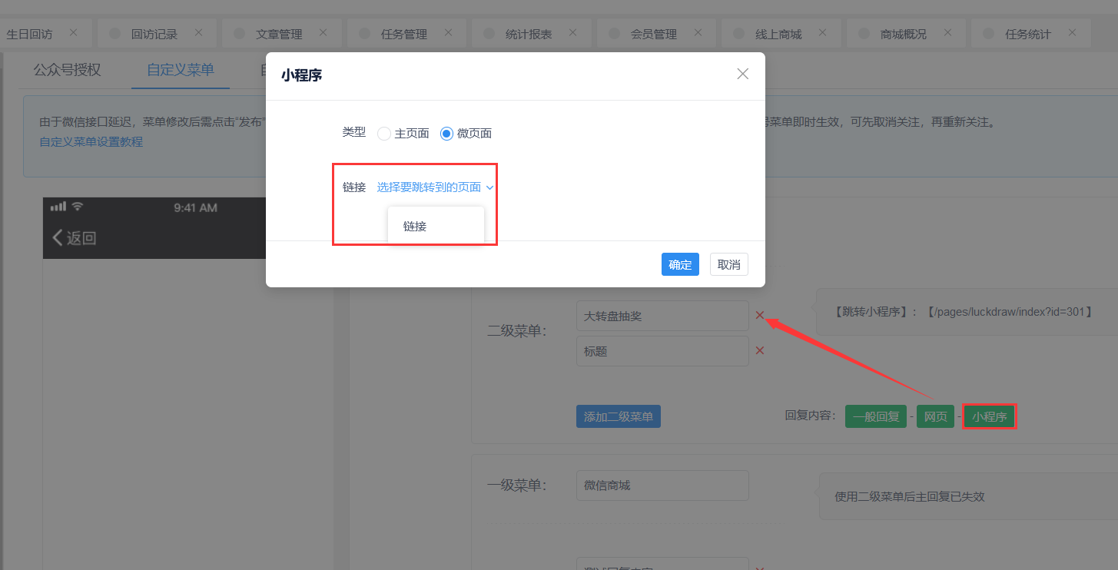Click the 添加二级菜单 button
Viewport: 1118px width, 570px height.
pos(619,416)
